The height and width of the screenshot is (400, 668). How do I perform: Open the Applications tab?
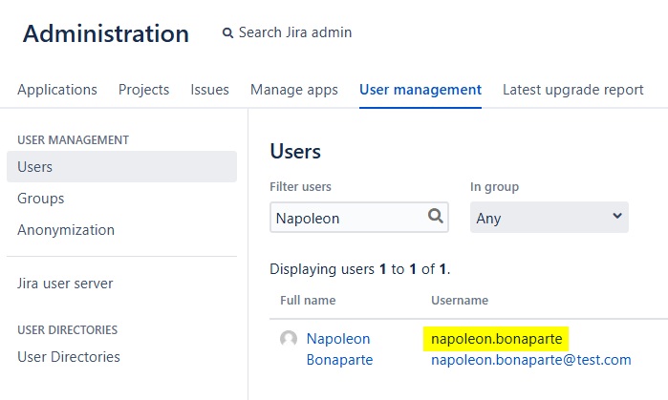(x=57, y=90)
